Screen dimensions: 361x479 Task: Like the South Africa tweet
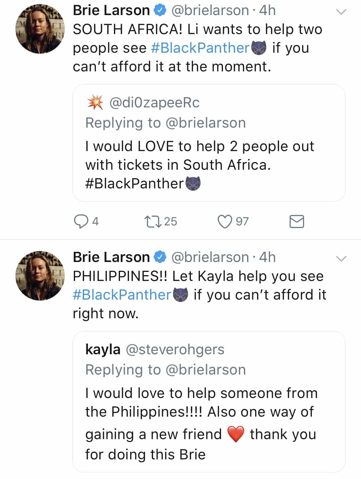[x=225, y=221]
